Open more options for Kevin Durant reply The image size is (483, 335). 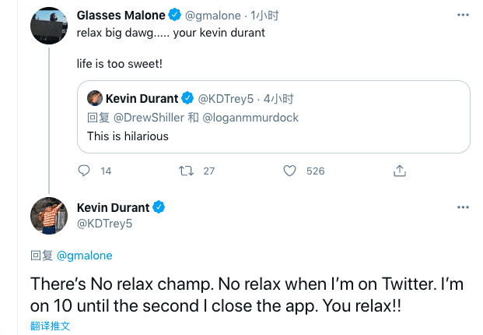463,207
